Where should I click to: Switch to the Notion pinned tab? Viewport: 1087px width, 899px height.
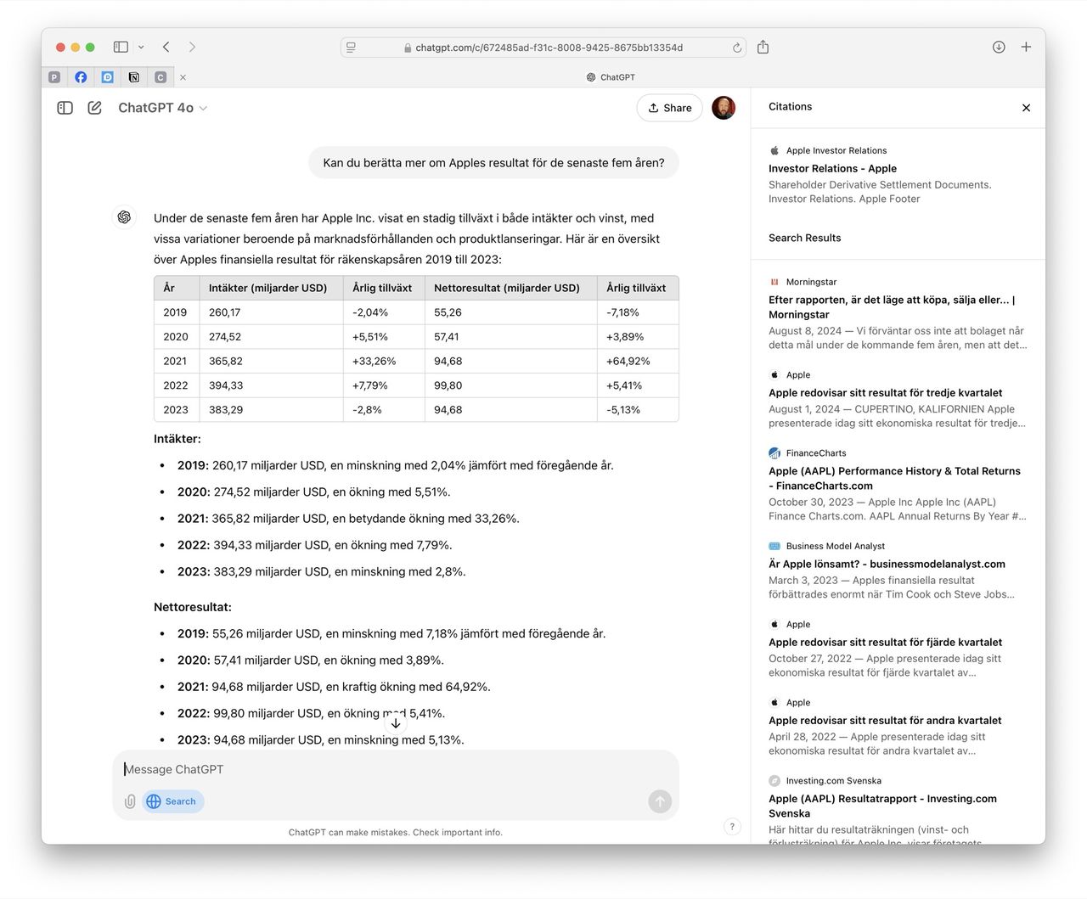coord(133,77)
